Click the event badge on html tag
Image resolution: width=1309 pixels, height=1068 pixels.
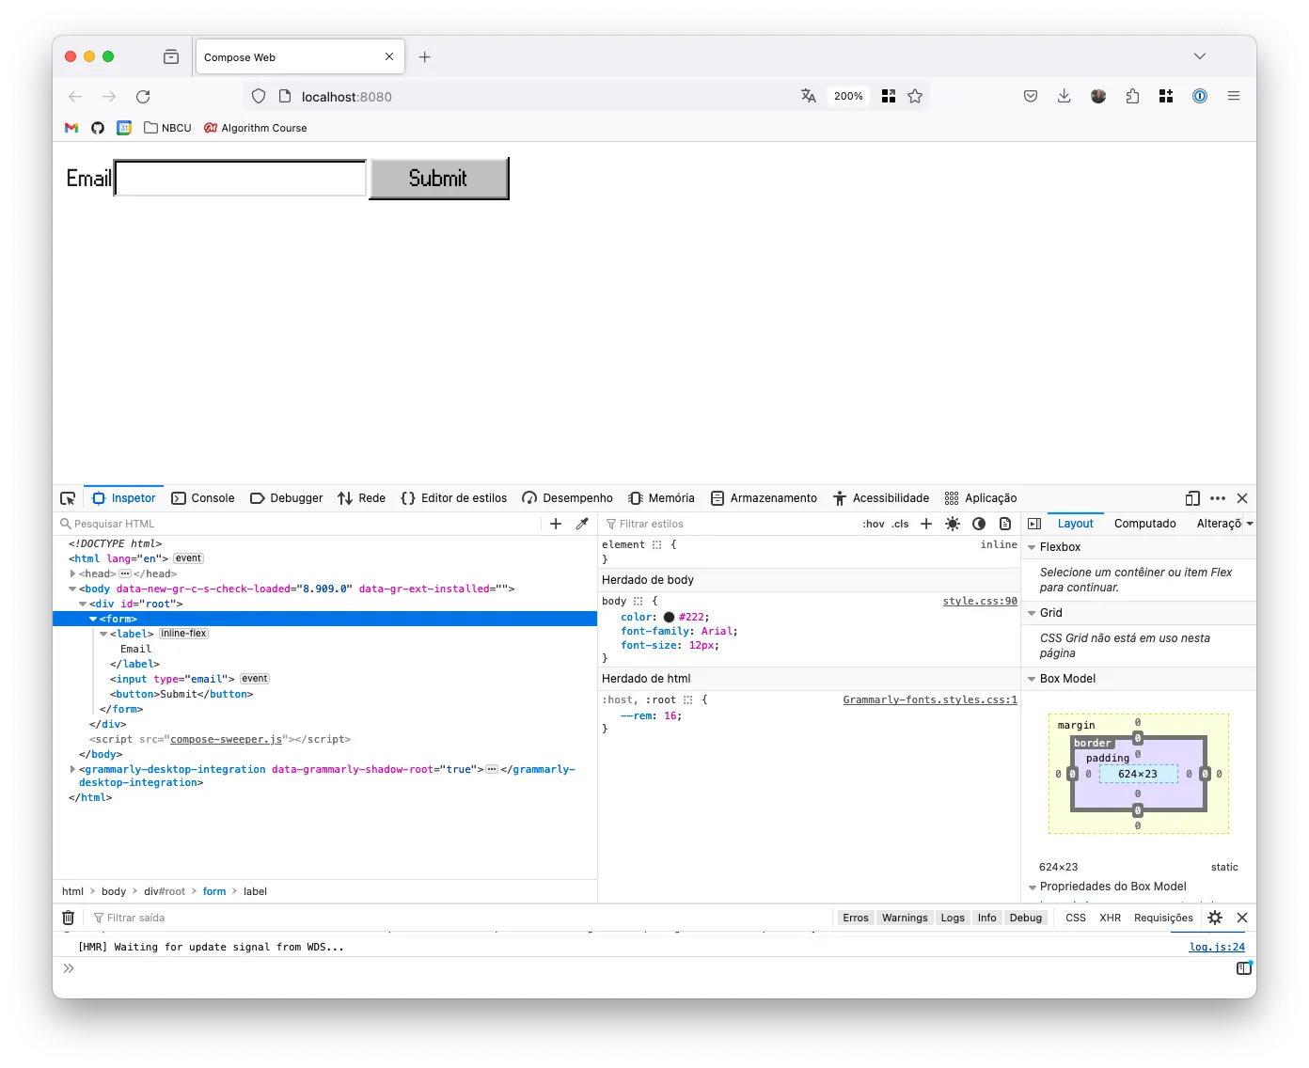188,558
